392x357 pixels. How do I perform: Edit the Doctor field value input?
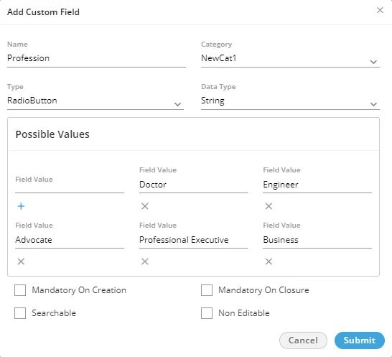(x=193, y=185)
